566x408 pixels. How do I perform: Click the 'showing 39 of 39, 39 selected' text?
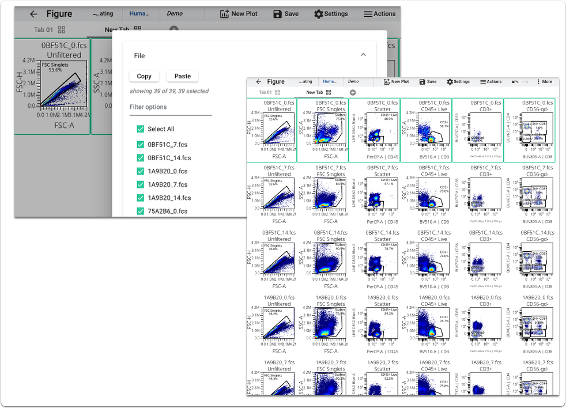tap(169, 91)
